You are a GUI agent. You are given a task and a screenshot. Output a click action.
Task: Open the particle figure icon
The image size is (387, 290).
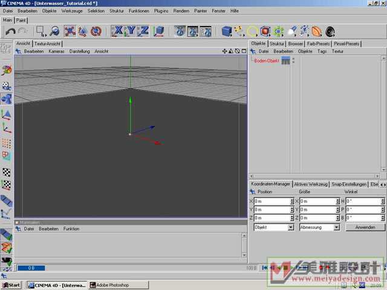[x=304, y=31]
